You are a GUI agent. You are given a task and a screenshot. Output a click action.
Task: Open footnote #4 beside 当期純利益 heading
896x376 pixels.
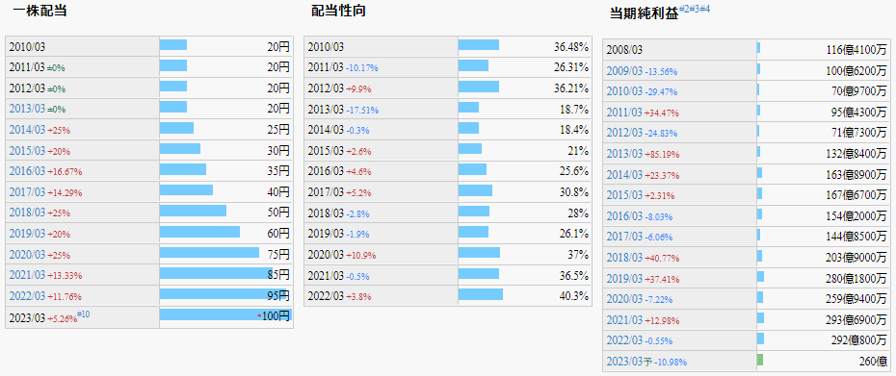pos(705,9)
